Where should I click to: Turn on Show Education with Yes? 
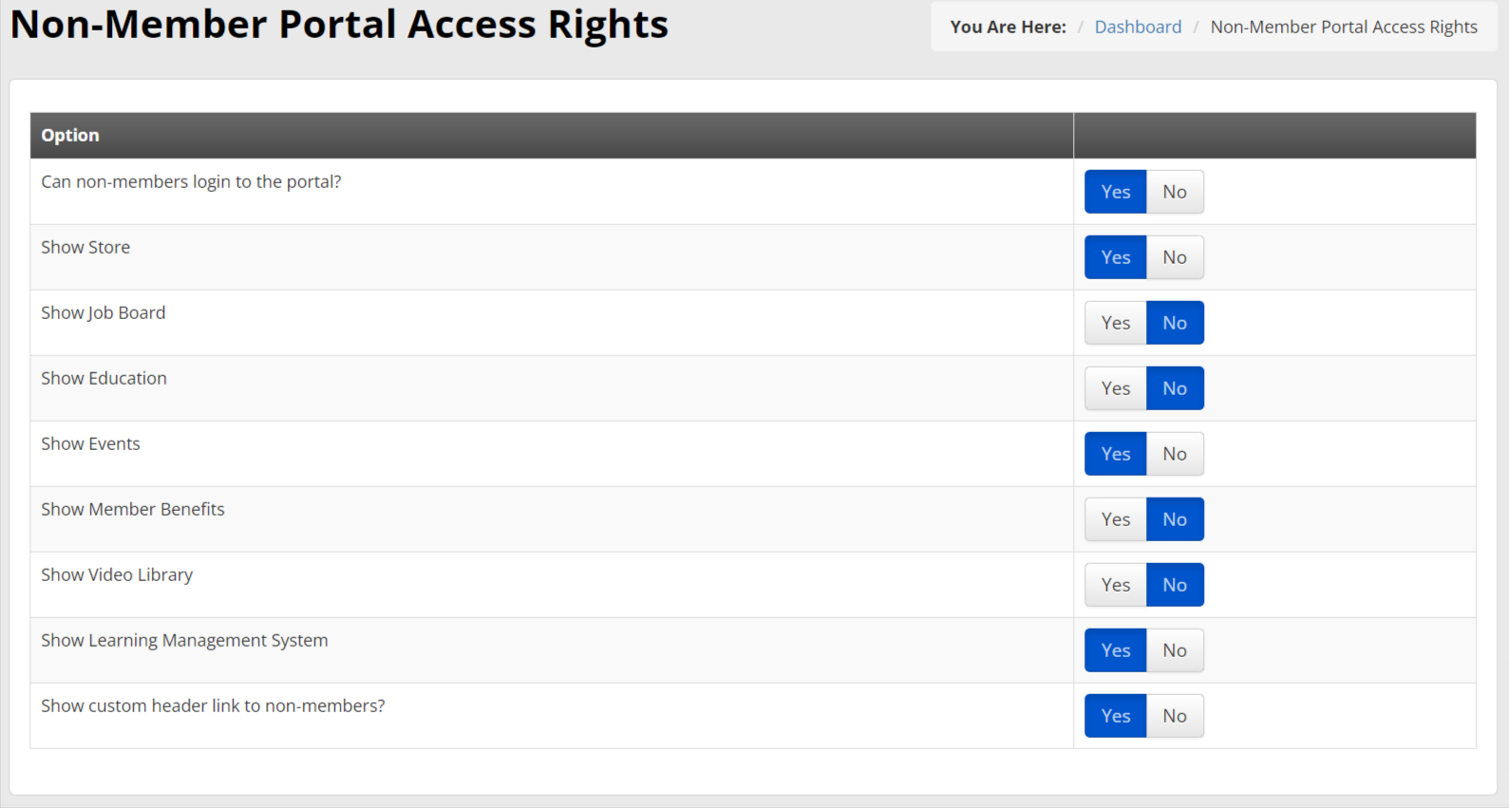[x=1115, y=388]
